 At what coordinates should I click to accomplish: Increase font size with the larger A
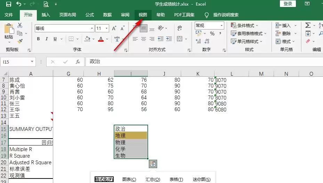[114, 28]
